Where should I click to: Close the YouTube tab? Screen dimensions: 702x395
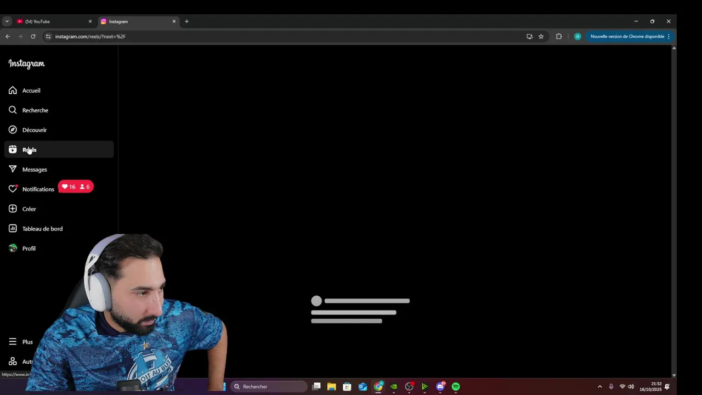(90, 21)
